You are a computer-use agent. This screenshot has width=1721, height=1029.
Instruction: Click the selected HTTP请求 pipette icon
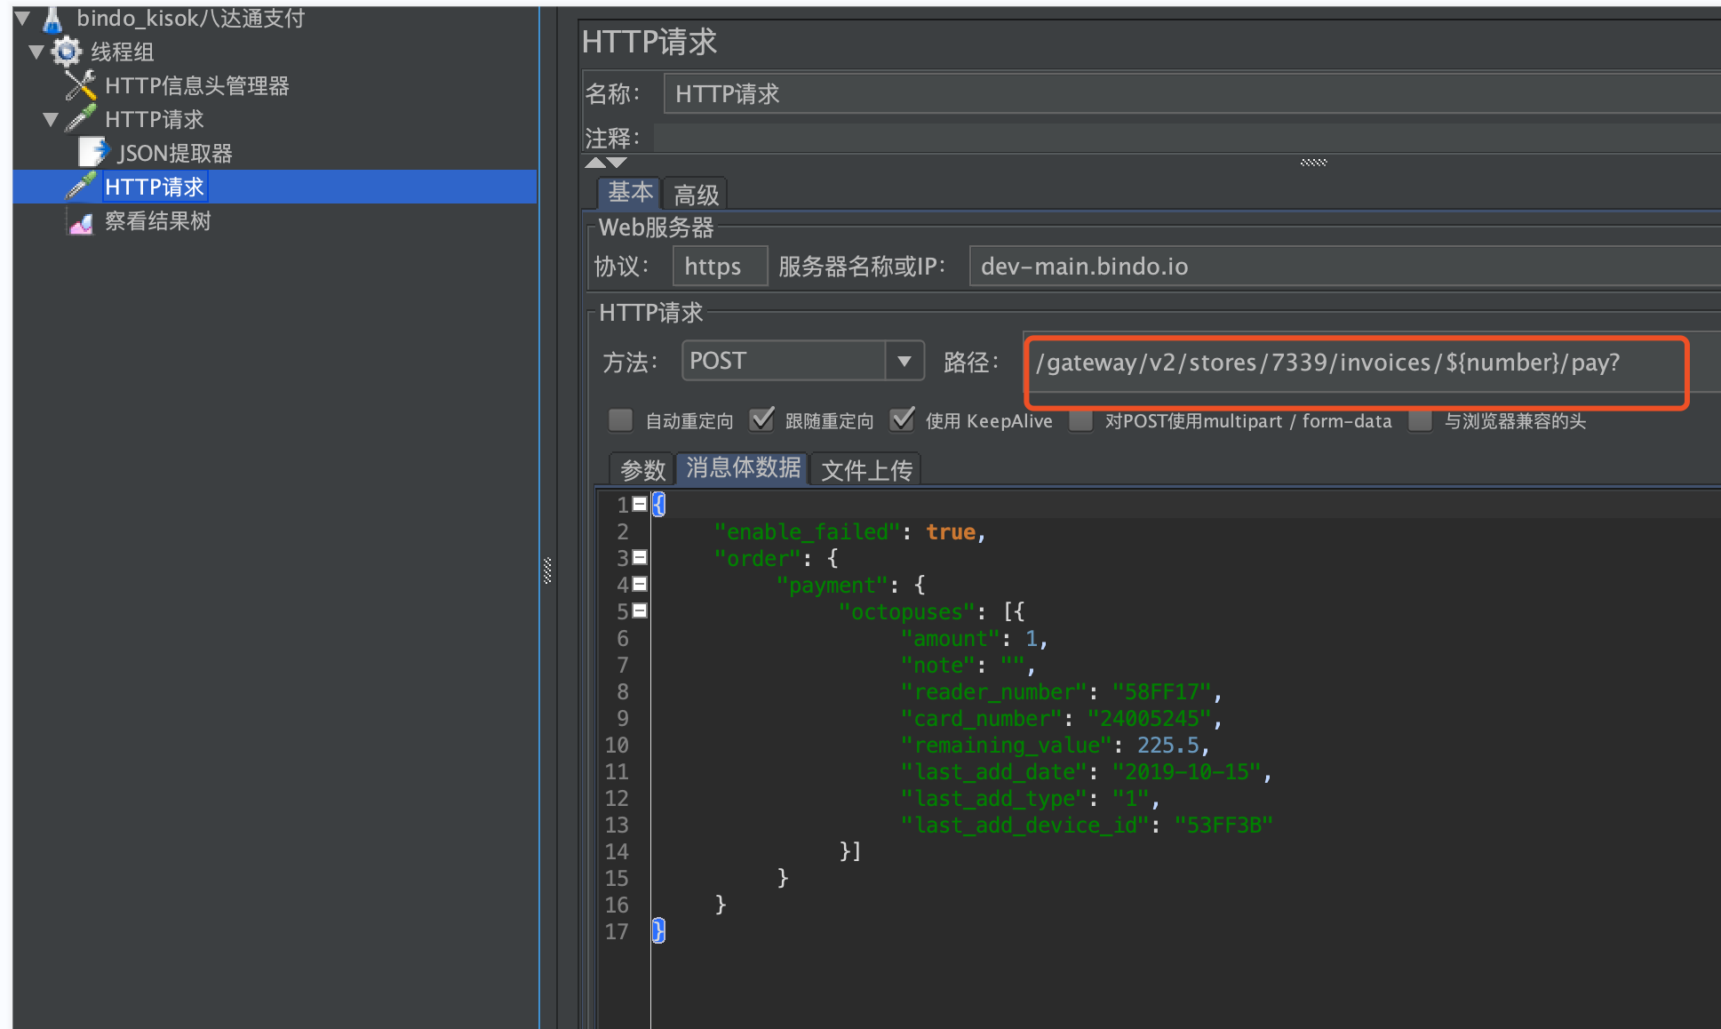click(81, 187)
